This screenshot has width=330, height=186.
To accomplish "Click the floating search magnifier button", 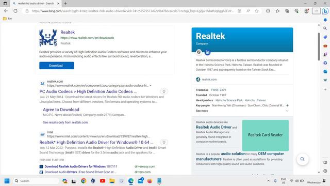I will pyautogui.click(x=303, y=159).
